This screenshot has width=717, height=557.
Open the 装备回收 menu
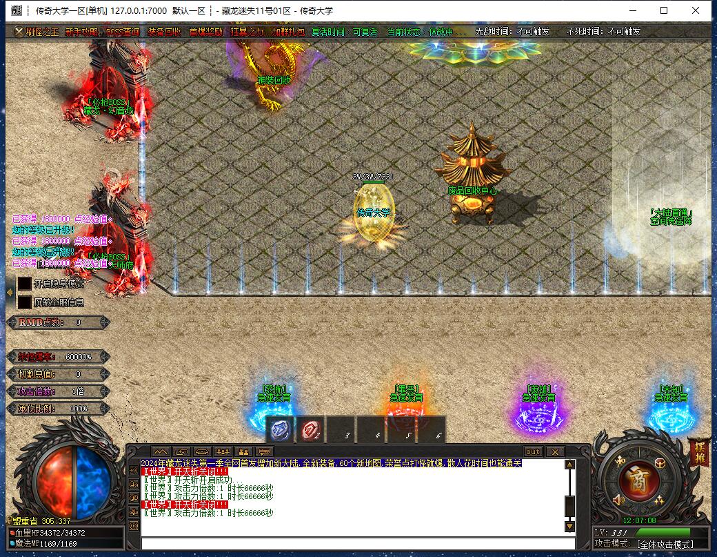tap(164, 32)
